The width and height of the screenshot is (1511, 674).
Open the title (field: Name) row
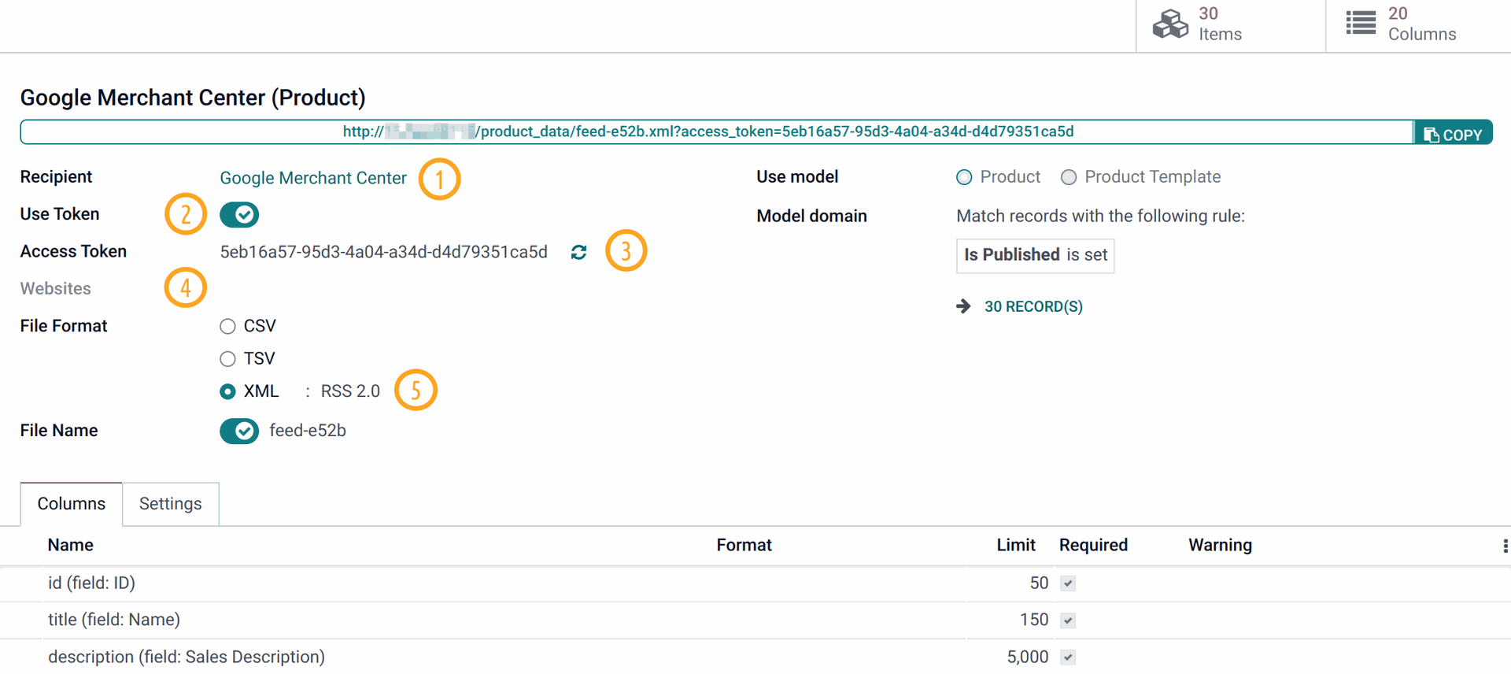pos(755,620)
